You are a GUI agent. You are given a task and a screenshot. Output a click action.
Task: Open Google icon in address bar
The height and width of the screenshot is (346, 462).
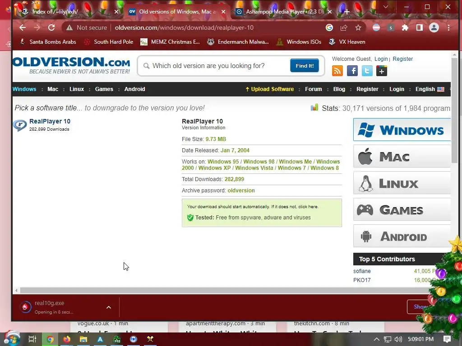coord(329,27)
